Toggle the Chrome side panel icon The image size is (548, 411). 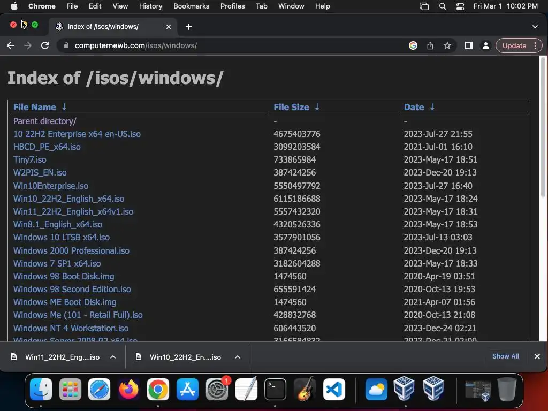pyautogui.click(x=468, y=45)
